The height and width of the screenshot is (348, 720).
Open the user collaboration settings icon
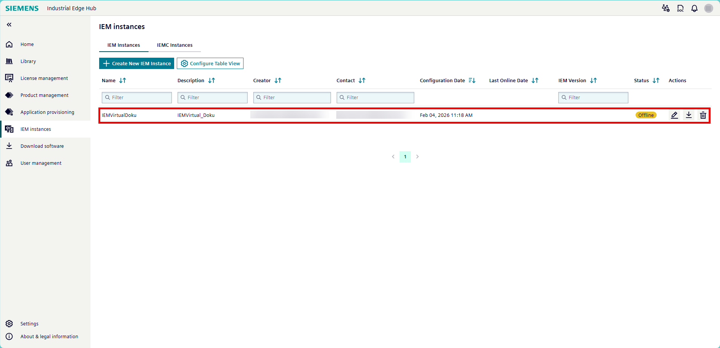click(666, 8)
